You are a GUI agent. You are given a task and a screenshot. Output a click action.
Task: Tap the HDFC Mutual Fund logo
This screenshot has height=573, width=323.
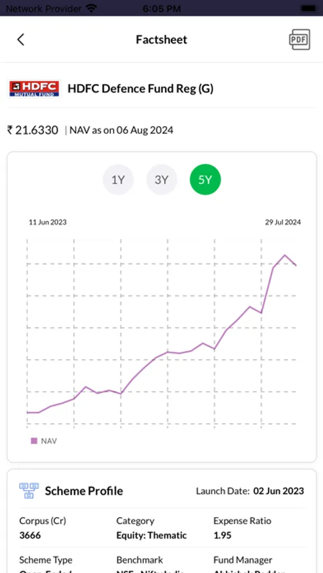click(x=34, y=88)
